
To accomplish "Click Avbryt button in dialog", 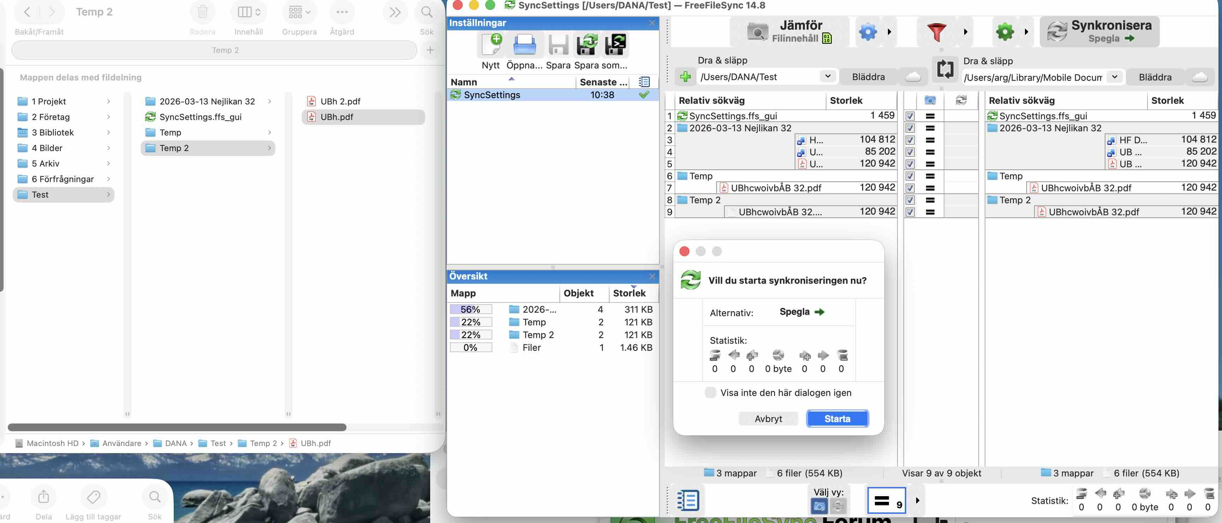I will [768, 419].
